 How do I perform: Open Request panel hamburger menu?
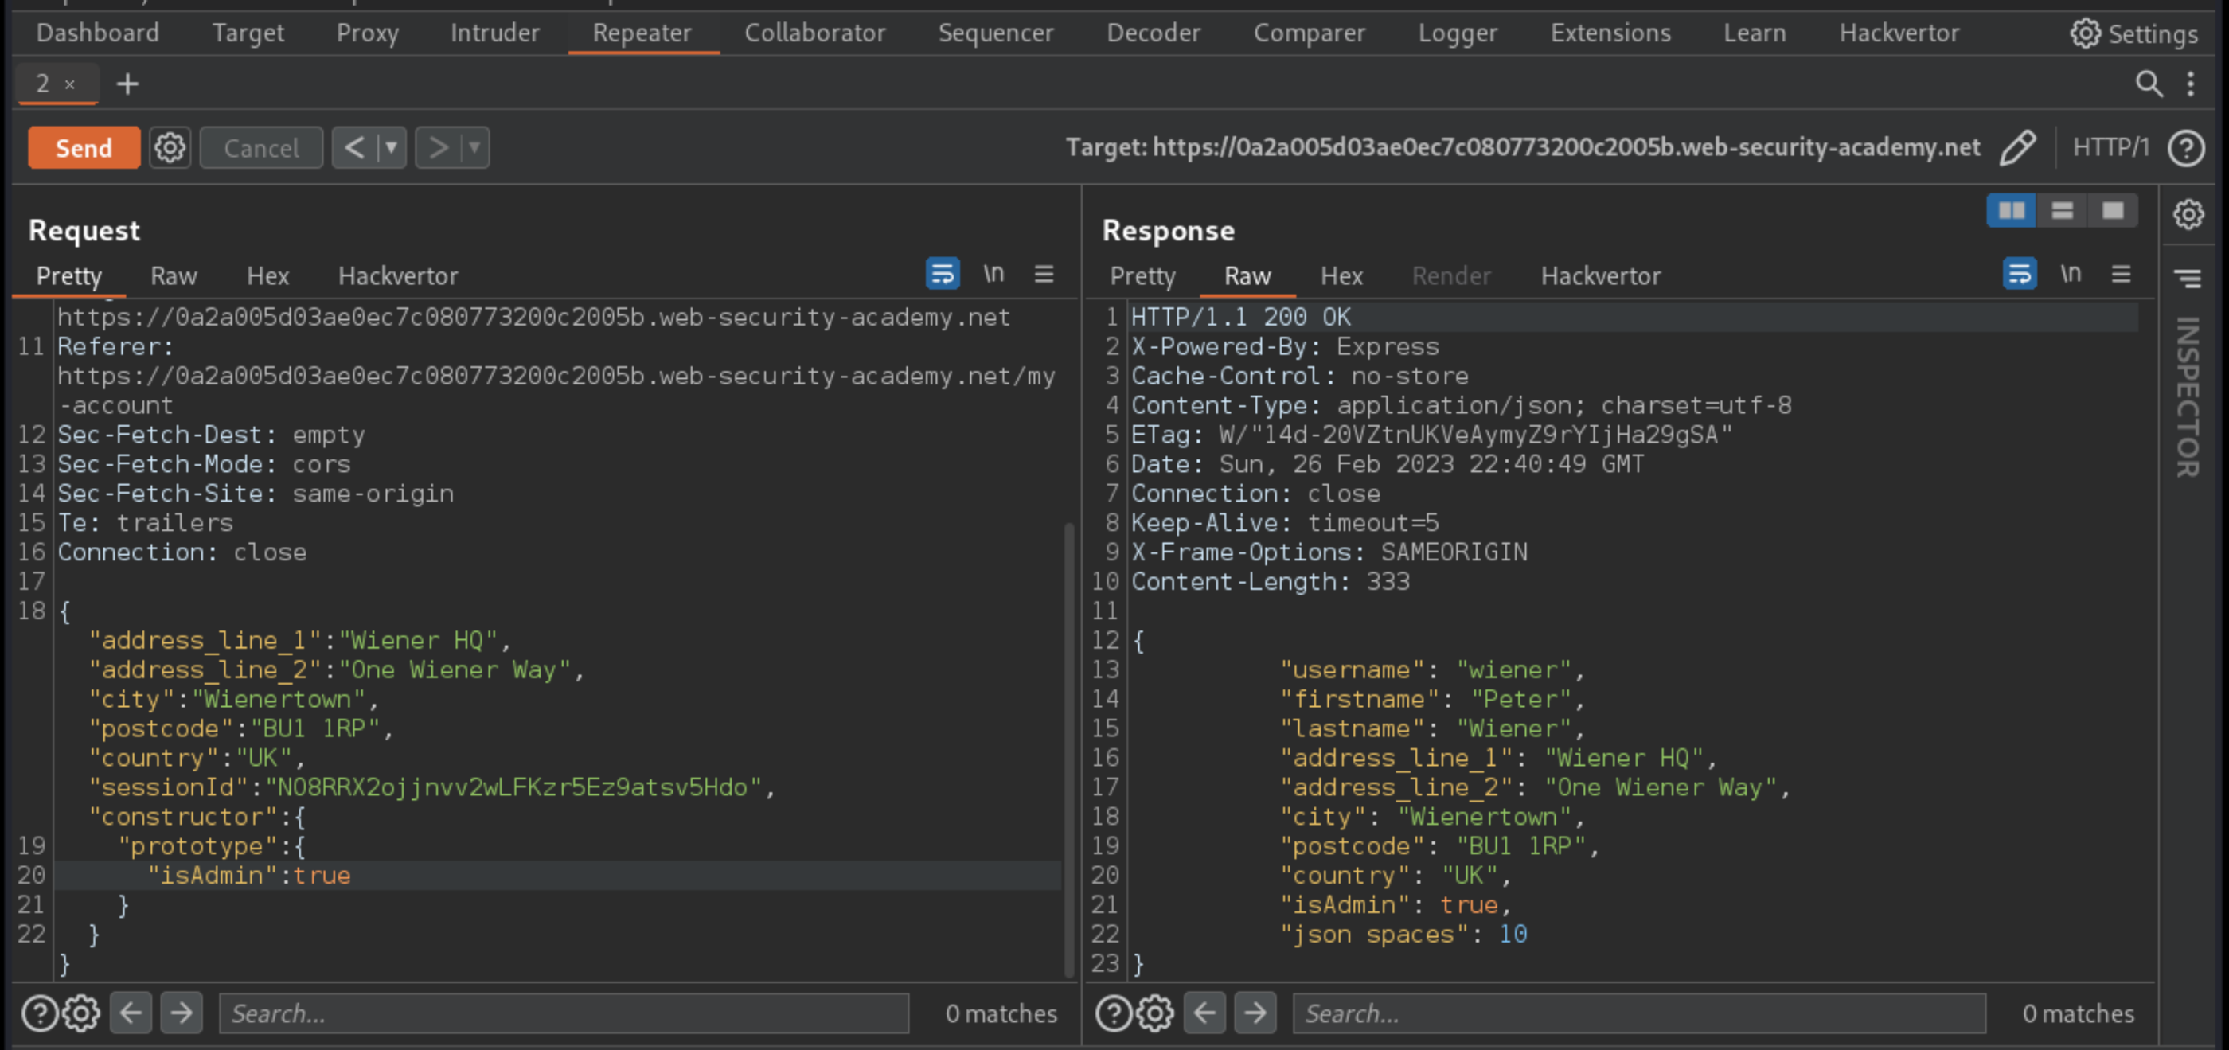(x=1044, y=275)
